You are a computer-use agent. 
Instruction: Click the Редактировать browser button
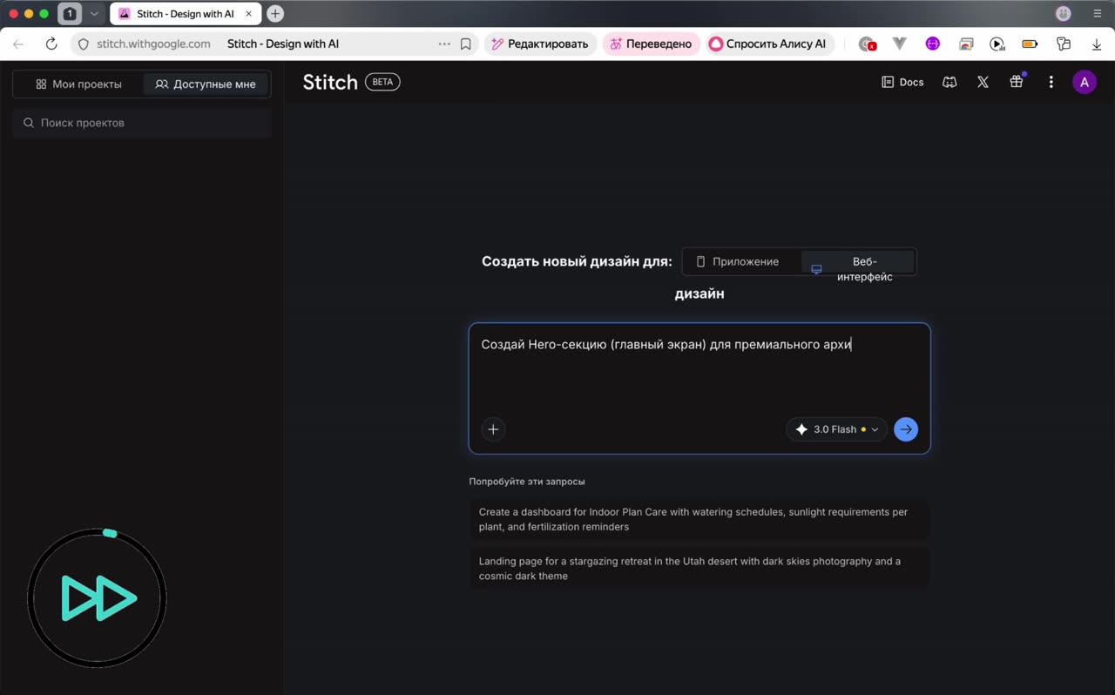click(x=539, y=44)
